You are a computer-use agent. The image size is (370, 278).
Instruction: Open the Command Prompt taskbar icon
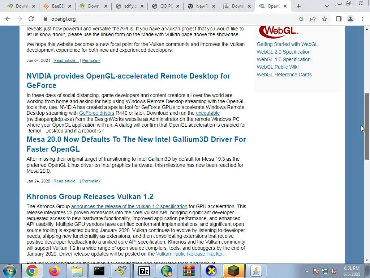tap(99, 271)
